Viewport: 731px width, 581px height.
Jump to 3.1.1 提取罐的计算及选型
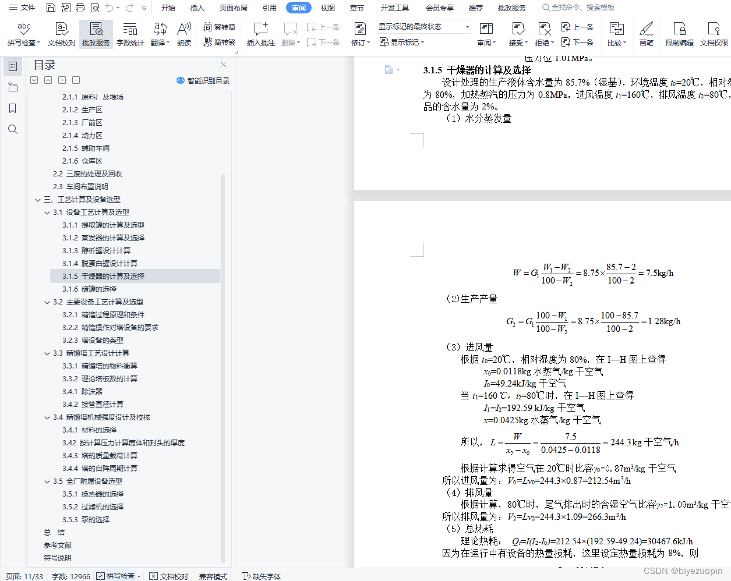point(103,225)
